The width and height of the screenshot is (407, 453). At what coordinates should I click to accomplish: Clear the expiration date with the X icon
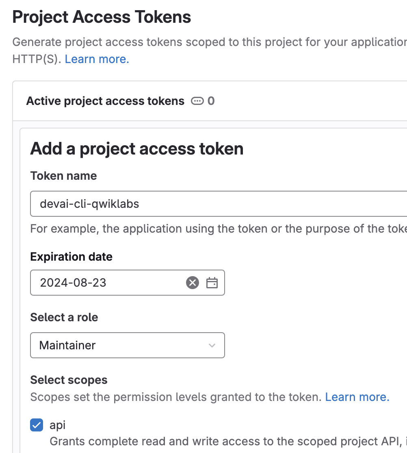click(193, 283)
